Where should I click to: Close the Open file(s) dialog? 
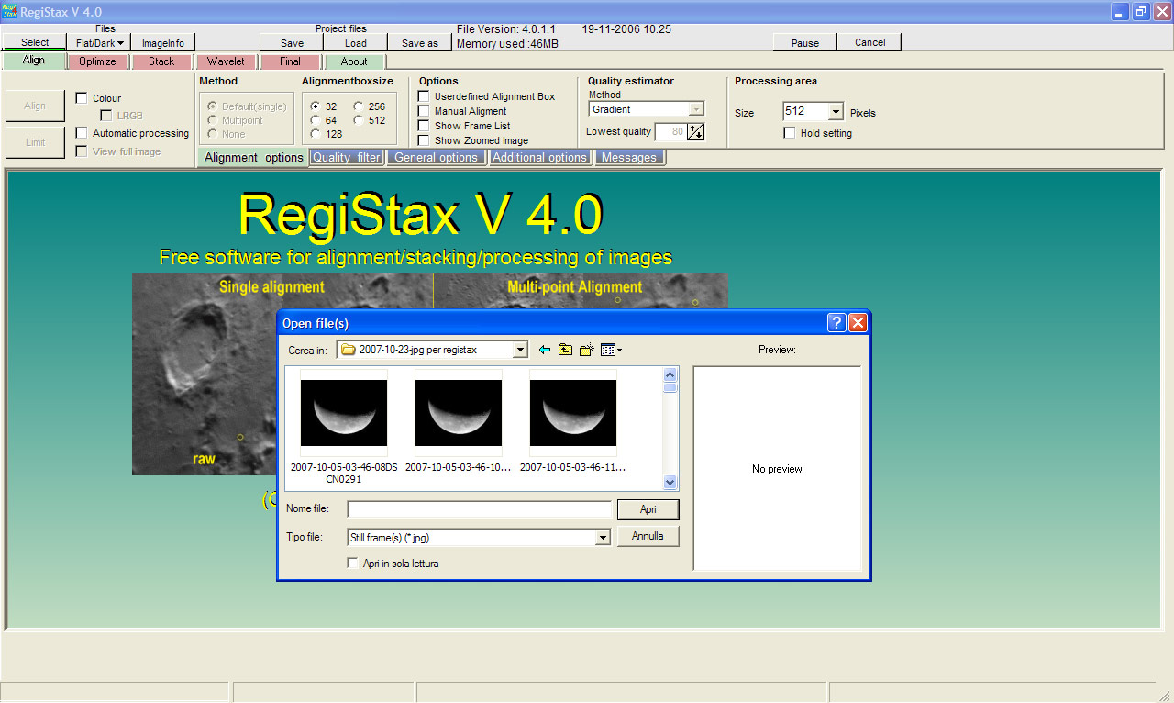click(x=858, y=323)
